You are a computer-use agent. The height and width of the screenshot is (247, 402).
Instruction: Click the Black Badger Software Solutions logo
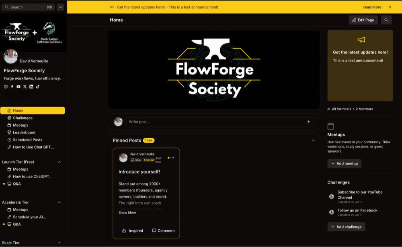click(x=49, y=33)
